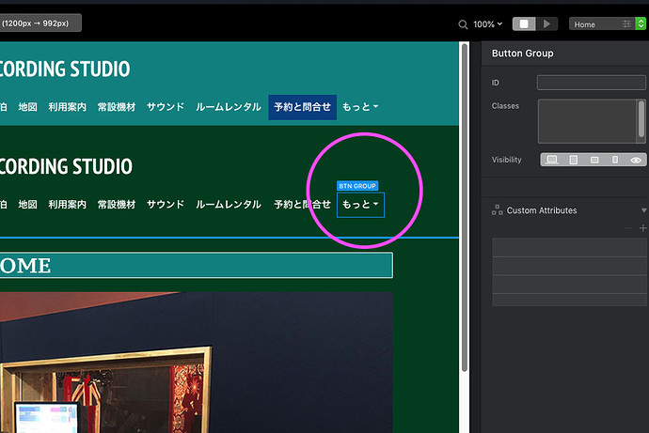Open もっと dropdown in dark green navbar
Viewport: 649px width, 433px height.
click(360, 205)
